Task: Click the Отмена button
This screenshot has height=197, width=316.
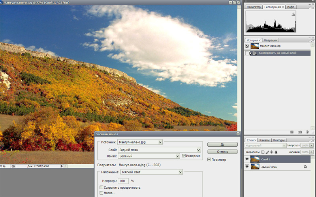Action: coord(222,152)
